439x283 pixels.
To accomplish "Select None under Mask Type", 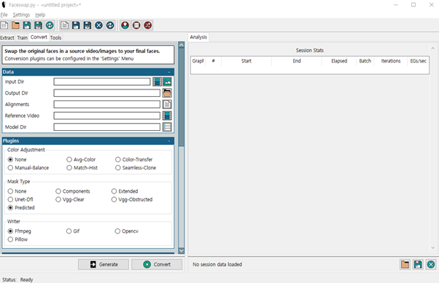I will coord(17,191).
